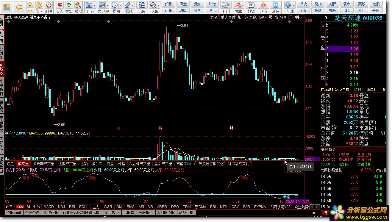The height and width of the screenshot is (222, 392).
Task: Select the 3.91 high price label
Action: click(x=184, y=26)
